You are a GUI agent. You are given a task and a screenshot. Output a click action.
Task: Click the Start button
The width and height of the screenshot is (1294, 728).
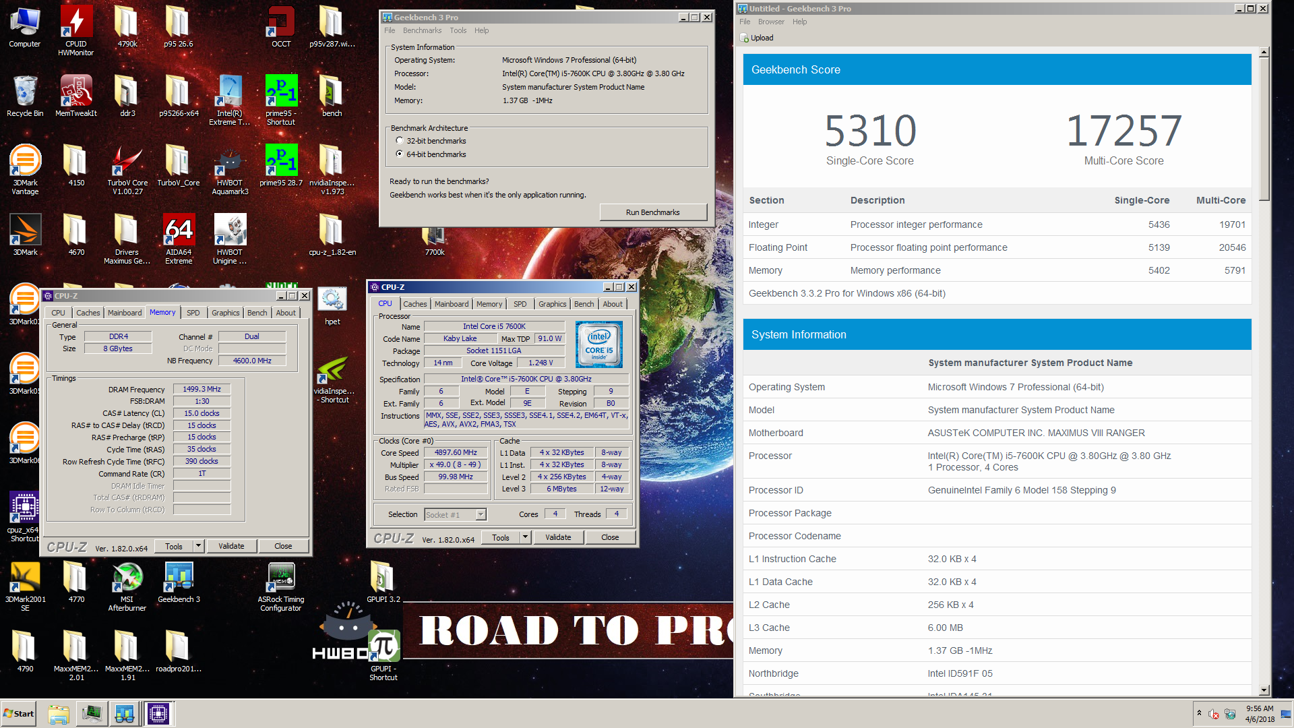[19, 714]
